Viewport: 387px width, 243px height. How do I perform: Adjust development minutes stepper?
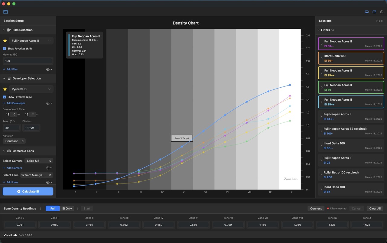[14, 115]
